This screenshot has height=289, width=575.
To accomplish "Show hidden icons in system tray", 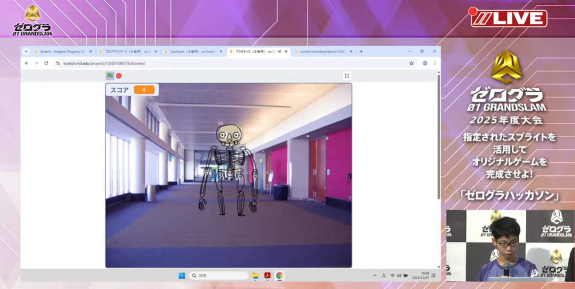I will [375, 275].
